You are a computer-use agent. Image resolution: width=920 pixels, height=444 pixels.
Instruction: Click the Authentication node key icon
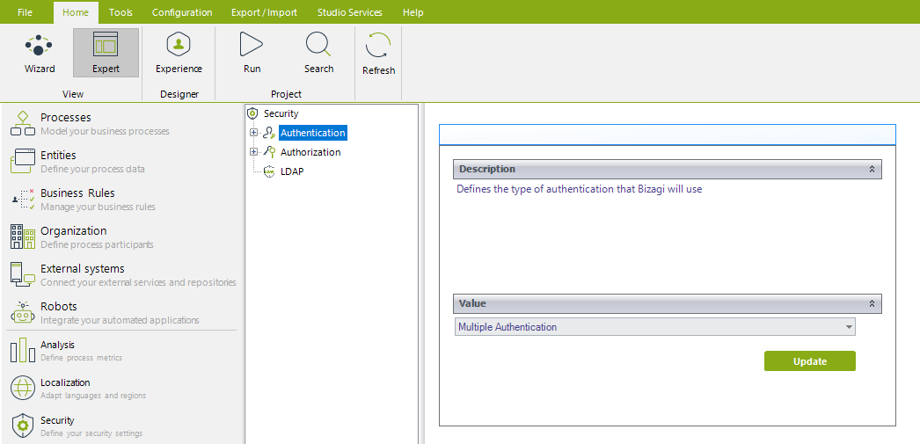(269, 133)
